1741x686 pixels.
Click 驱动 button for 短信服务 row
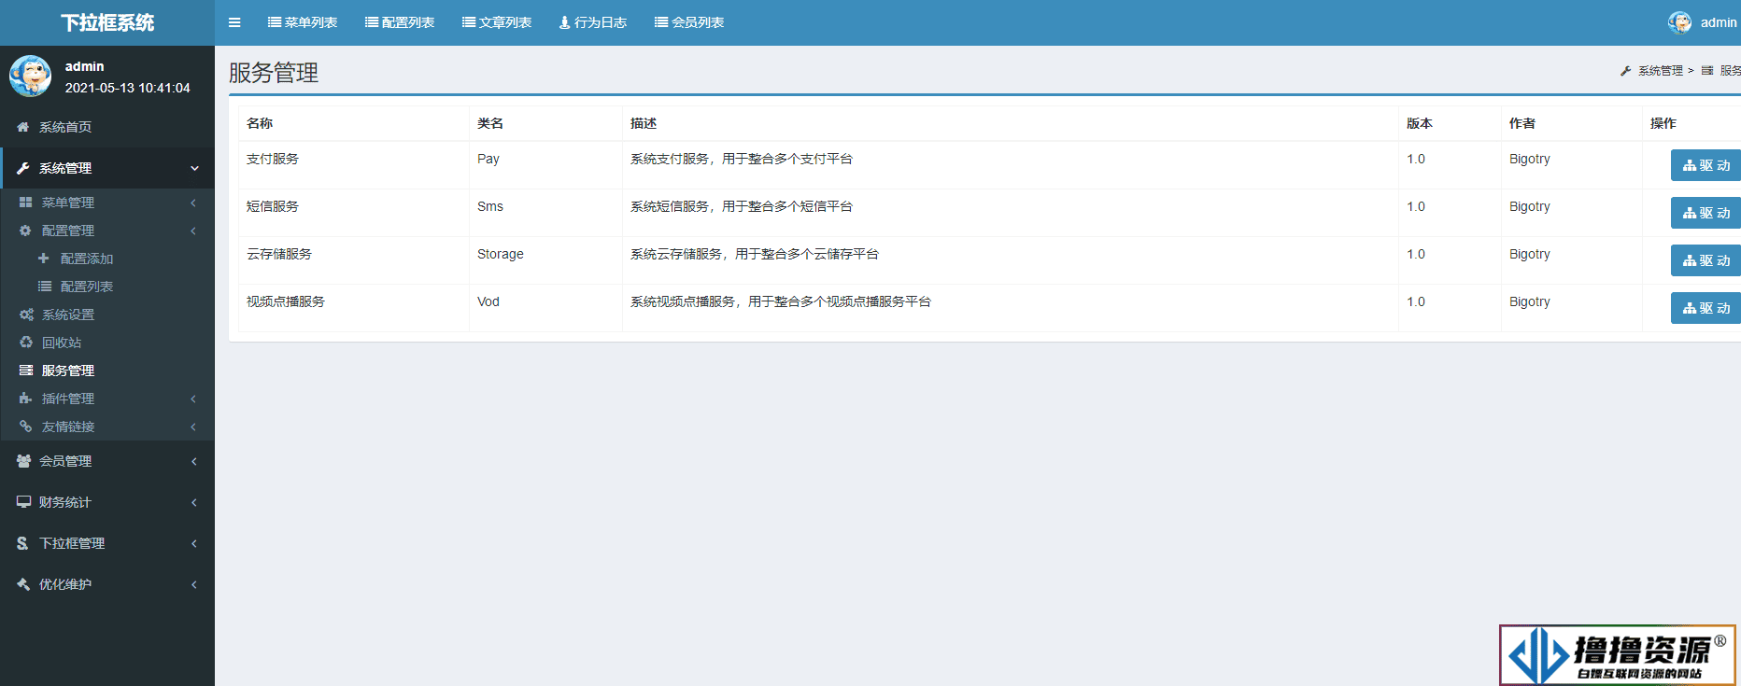pos(1706,213)
